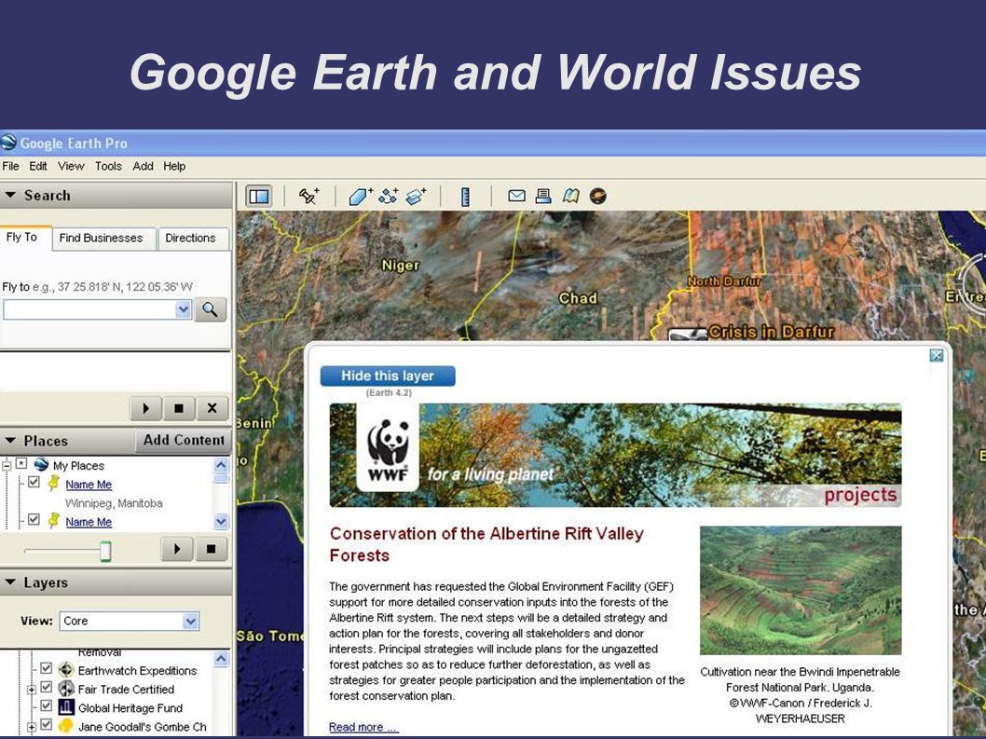Uncheck the Global Heritage Fund layer
Image resolution: width=986 pixels, height=739 pixels.
(47, 705)
